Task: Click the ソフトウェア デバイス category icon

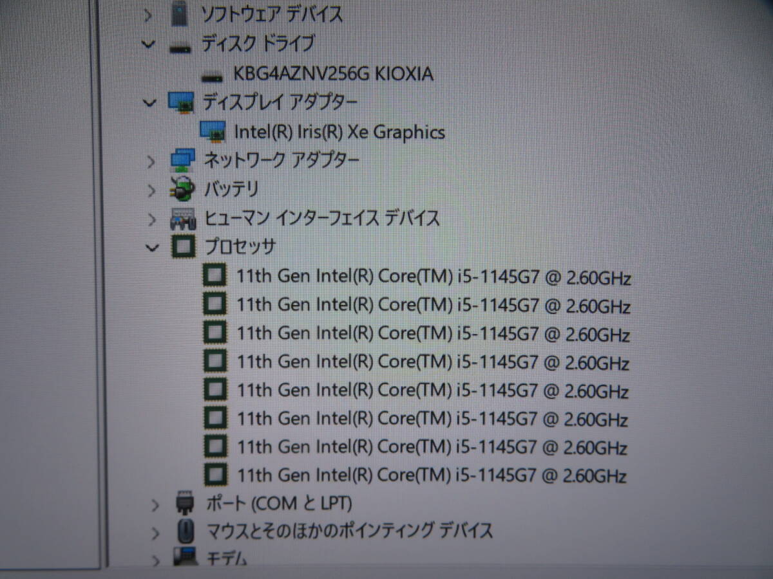Action: pos(181,15)
